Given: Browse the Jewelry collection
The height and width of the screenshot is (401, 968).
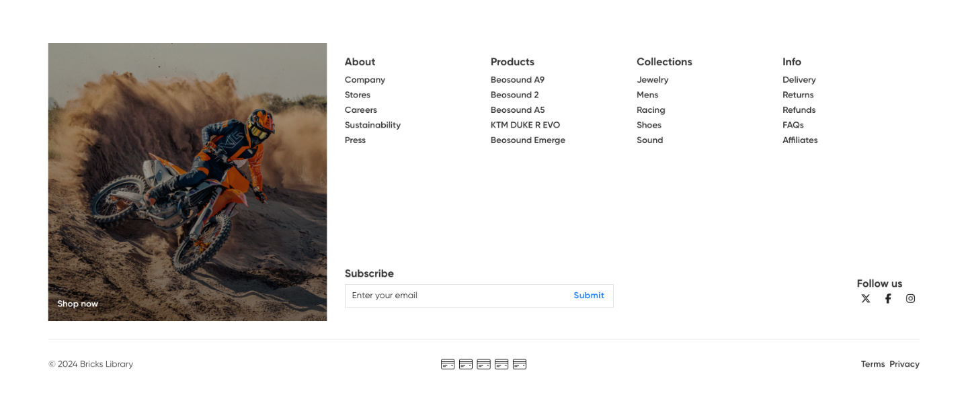Looking at the screenshot, I should [x=652, y=80].
